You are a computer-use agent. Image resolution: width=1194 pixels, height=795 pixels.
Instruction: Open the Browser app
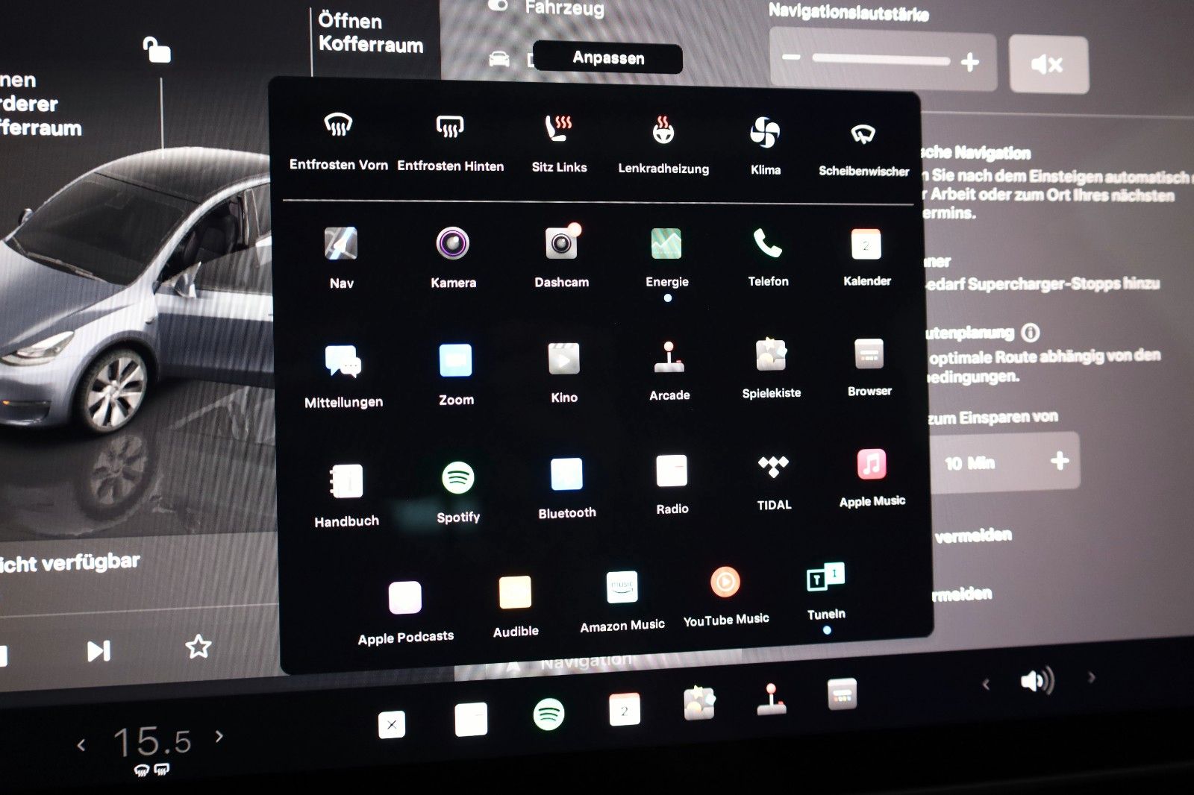869,353
